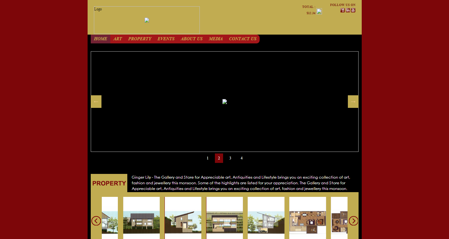Image resolution: width=449 pixels, height=239 pixels.
Task: Open the MEDIA menu item
Action: pos(216,39)
